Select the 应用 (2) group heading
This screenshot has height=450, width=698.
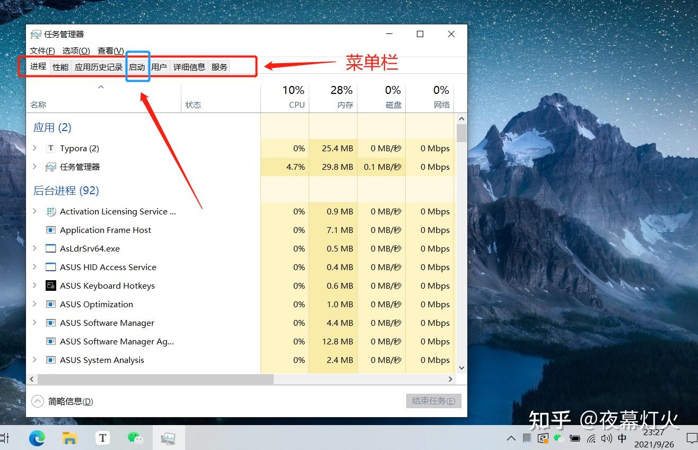point(53,127)
